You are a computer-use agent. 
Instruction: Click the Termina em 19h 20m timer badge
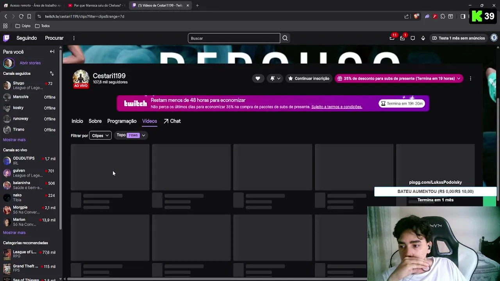click(x=402, y=103)
